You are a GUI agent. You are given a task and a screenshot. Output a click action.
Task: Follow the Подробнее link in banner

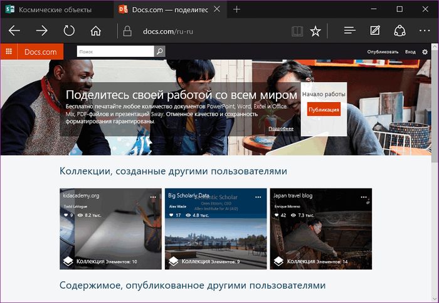click(x=280, y=128)
